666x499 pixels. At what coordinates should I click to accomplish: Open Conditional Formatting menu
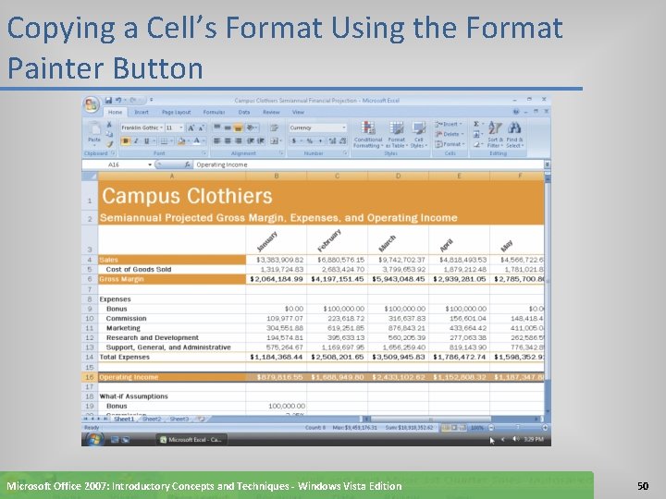[368, 135]
